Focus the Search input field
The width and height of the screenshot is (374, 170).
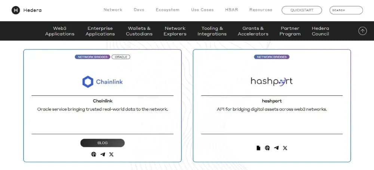[346, 10]
